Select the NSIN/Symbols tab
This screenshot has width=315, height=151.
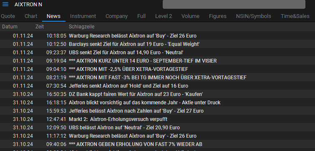pyautogui.click(x=254, y=16)
